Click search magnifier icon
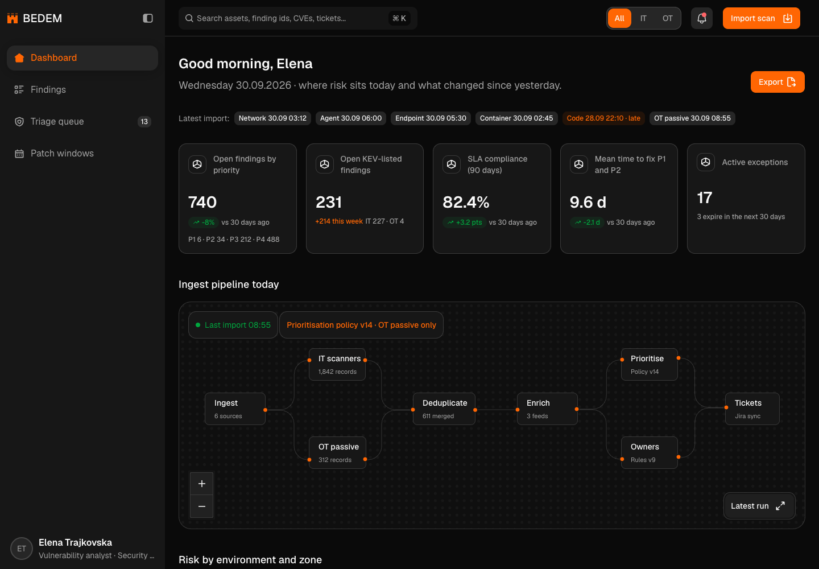This screenshot has height=569, width=819. click(189, 18)
